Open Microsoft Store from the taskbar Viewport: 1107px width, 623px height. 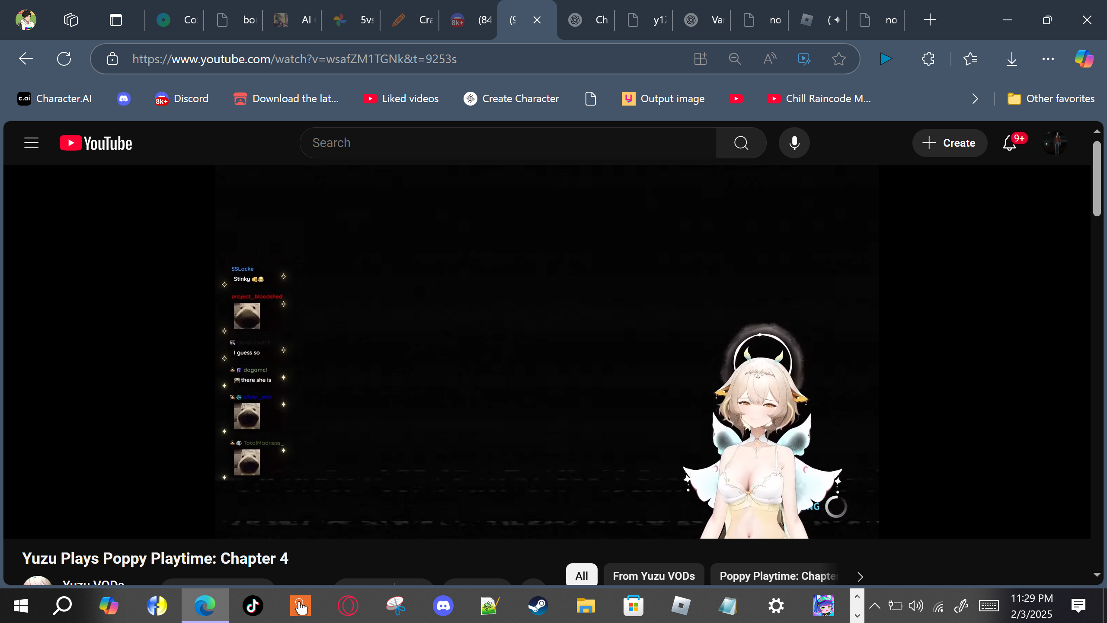tap(633, 606)
